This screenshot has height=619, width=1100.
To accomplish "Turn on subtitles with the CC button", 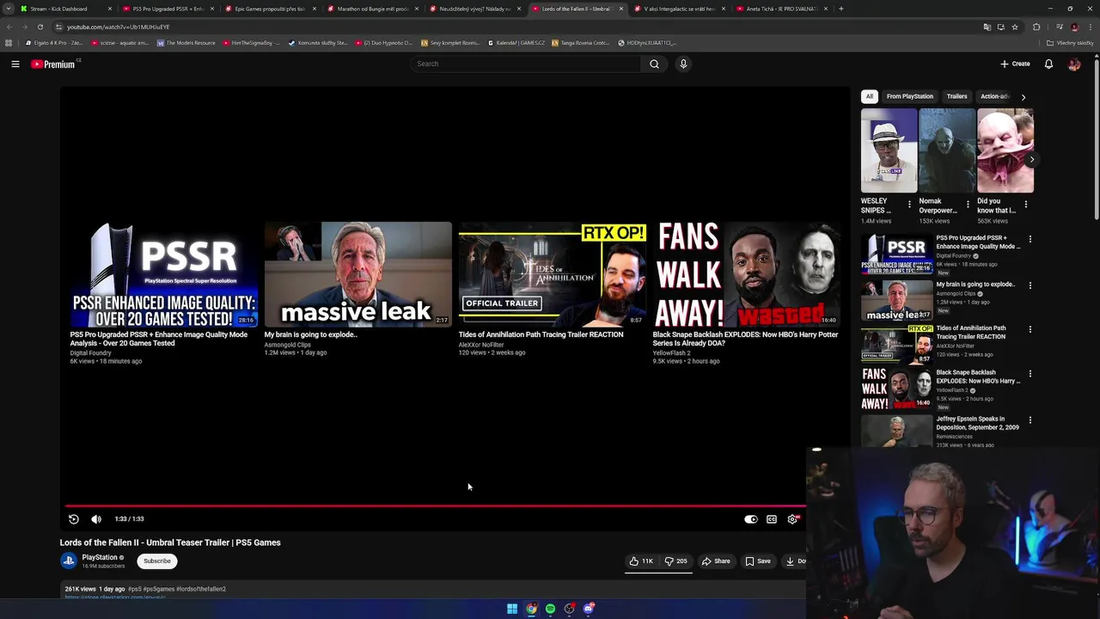I will click(x=772, y=519).
